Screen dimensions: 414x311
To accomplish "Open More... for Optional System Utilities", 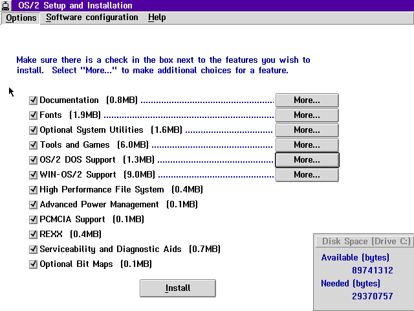I will click(x=307, y=130).
